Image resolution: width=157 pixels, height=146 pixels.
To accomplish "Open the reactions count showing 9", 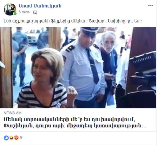I will tap(21, 138).
